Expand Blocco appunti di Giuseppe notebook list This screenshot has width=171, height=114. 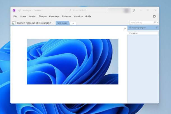pyautogui.click(x=53, y=23)
